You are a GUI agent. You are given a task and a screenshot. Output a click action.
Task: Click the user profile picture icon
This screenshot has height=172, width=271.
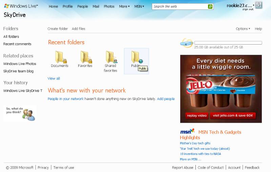(x=258, y=5)
